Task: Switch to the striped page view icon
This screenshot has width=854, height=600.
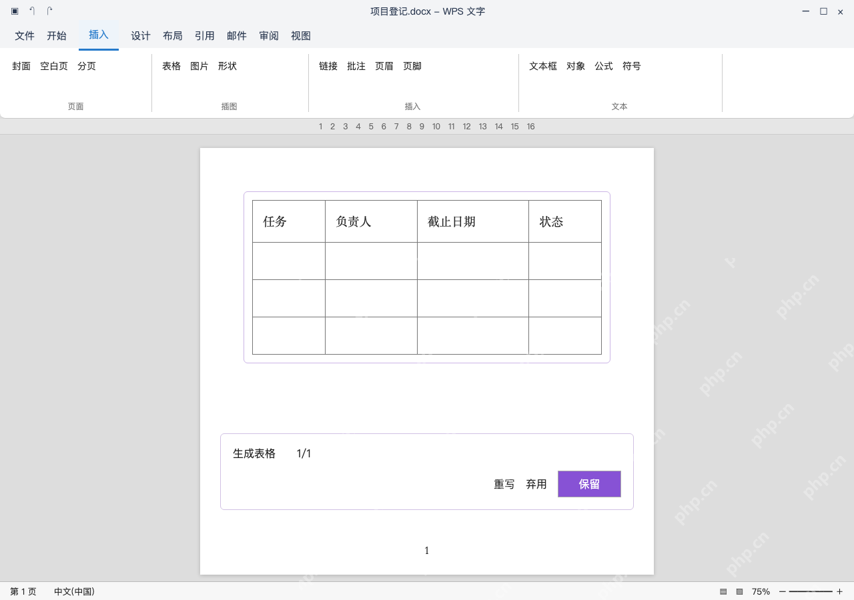Action: coord(723,591)
